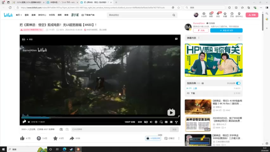Open the 动态 feed icon
This screenshot has height=152, width=270.
click(218, 15)
